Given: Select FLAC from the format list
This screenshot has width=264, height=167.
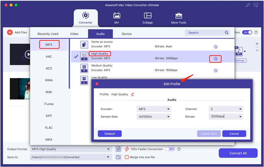Looking at the screenshot, I should pos(49,128).
